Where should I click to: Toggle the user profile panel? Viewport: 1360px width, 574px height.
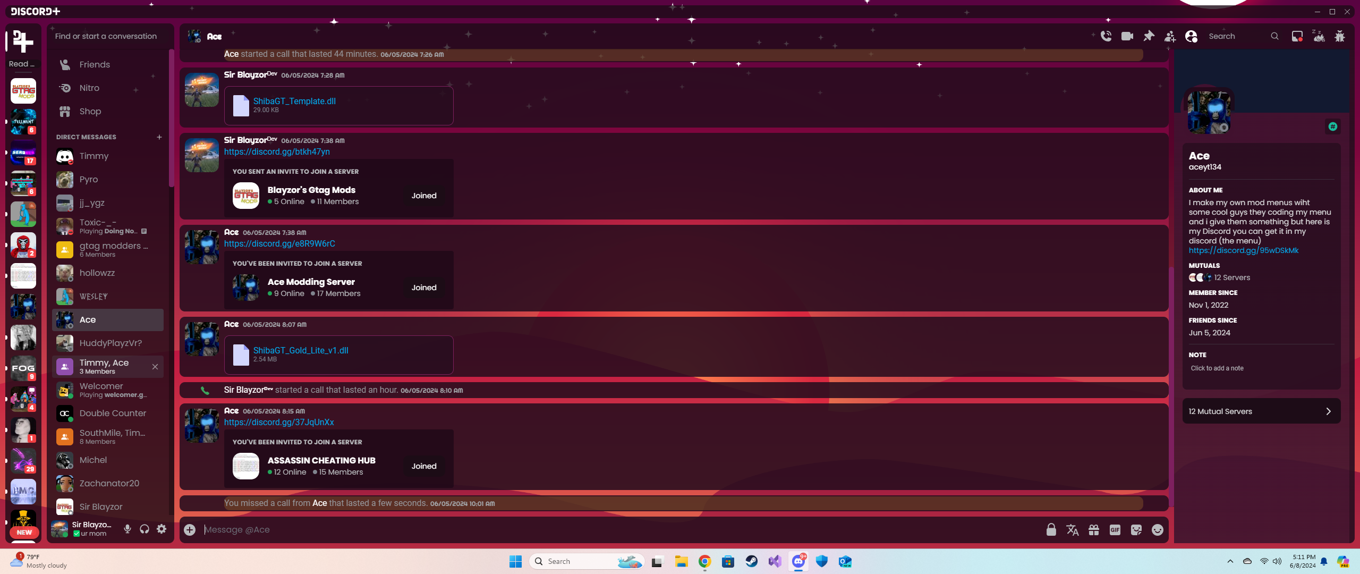[1191, 36]
